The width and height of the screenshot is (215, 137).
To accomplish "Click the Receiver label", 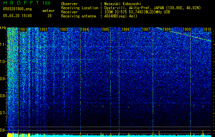I will (x=69, y=12).
